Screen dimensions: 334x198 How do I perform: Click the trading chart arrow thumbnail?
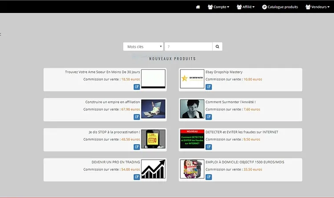(153, 169)
